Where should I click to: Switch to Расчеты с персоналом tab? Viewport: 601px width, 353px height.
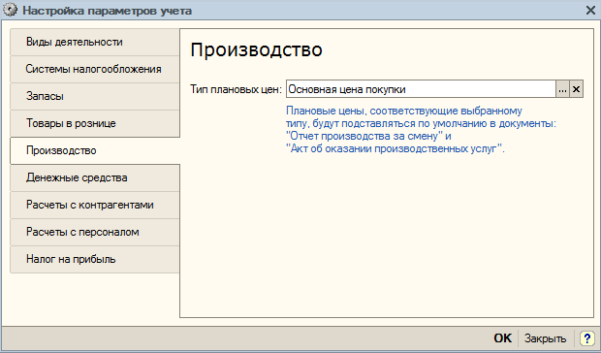pyautogui.click(x=95, y=233)
